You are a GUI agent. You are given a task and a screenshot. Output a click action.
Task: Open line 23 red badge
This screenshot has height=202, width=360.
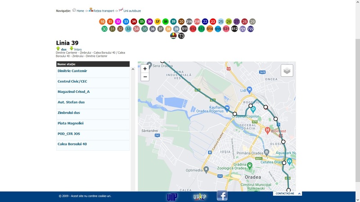[x=213, y=22]
